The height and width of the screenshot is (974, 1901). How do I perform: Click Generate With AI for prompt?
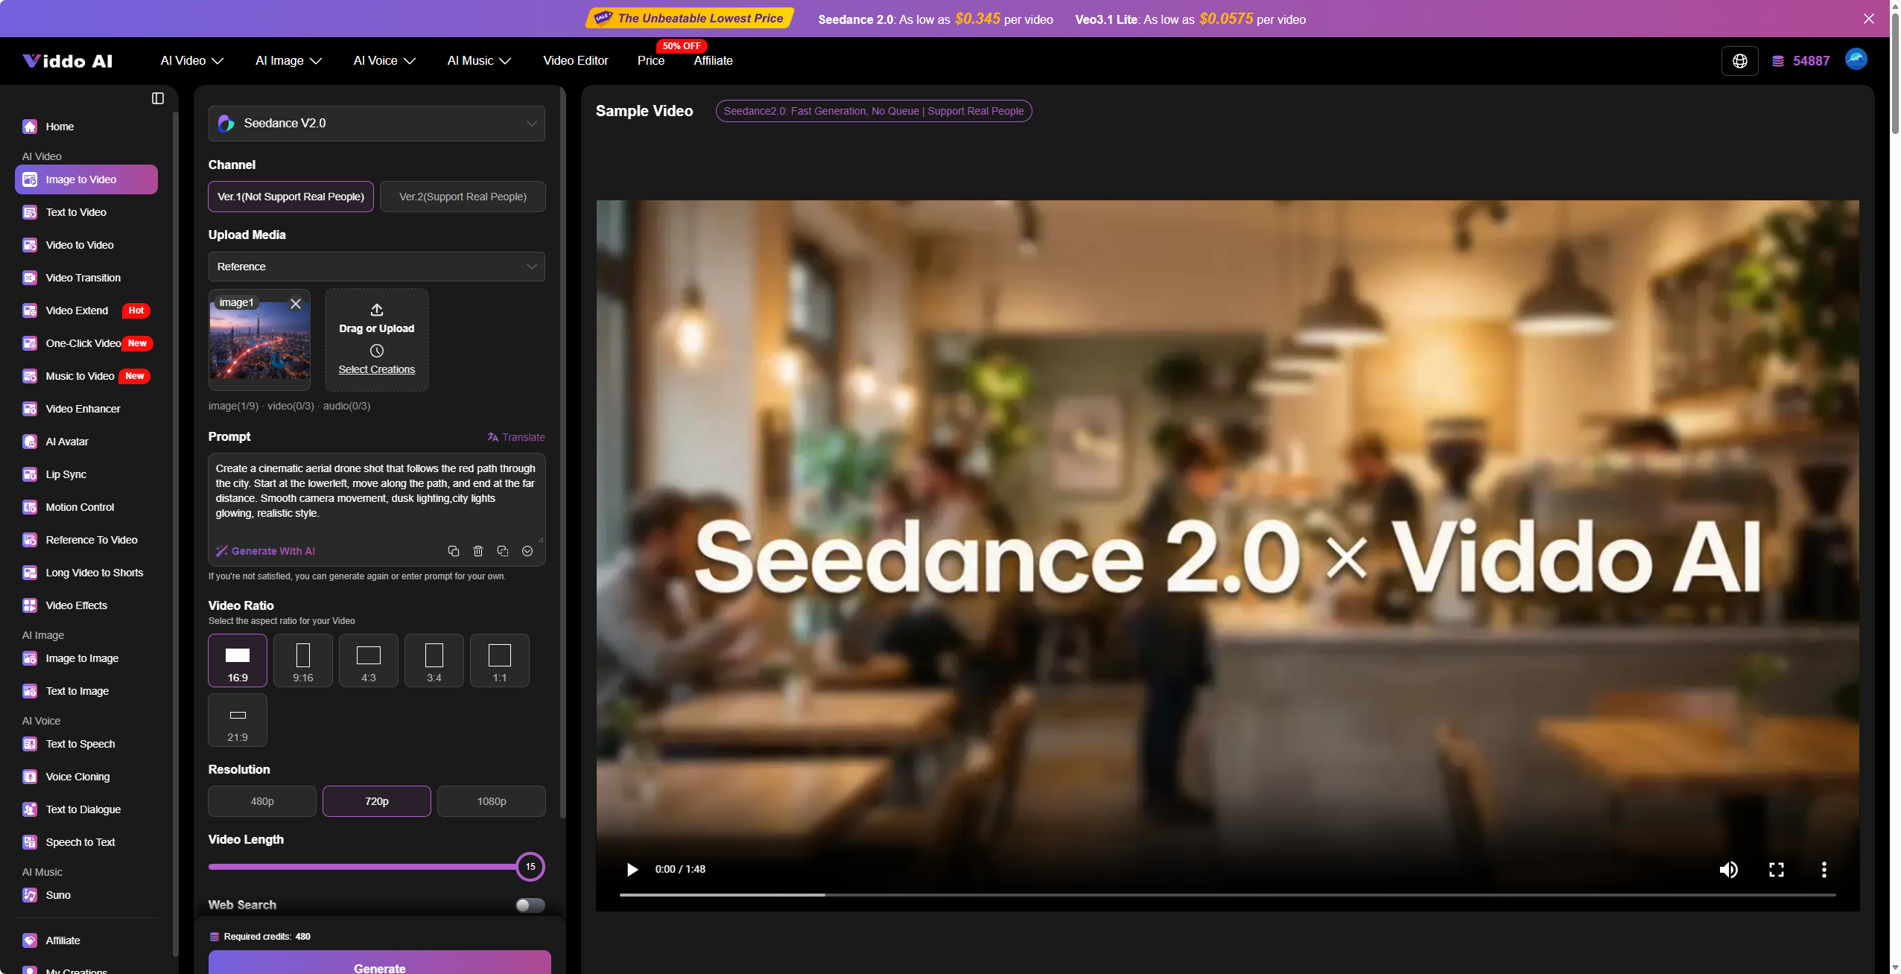(266, 551)
